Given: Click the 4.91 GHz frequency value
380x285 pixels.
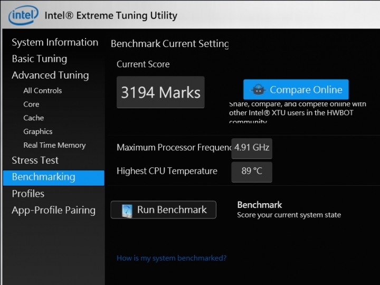Looking at the screenshot, I should pyautogui.click(x=252, y=148).
